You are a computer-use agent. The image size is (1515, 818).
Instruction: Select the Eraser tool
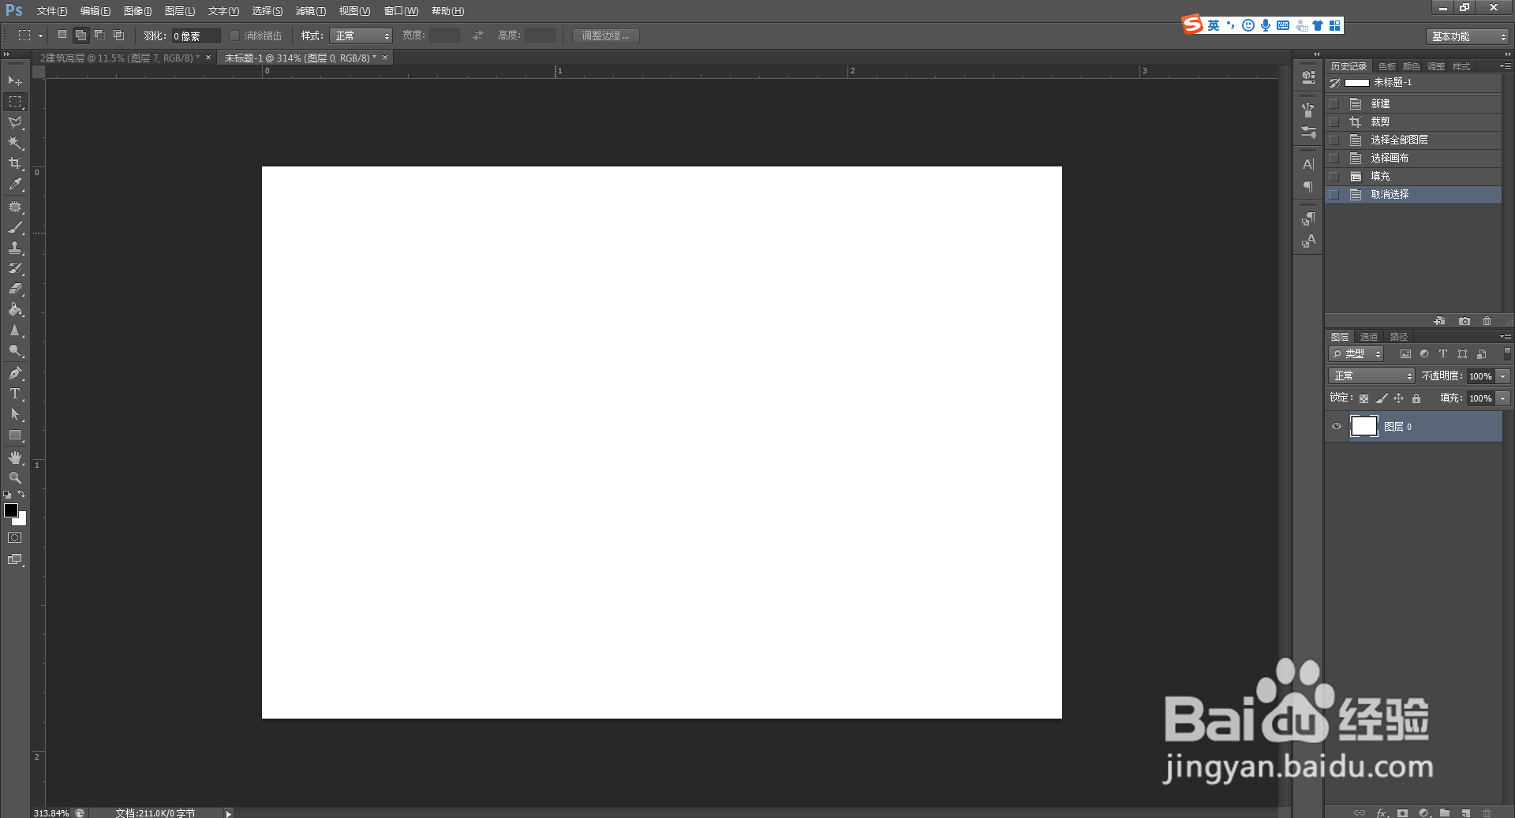pyautogui.click(x=15, y=289)
